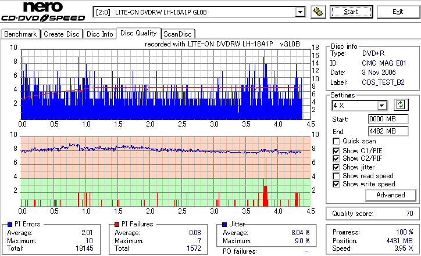Enable the Quick scan checkbox

[336, 141]
